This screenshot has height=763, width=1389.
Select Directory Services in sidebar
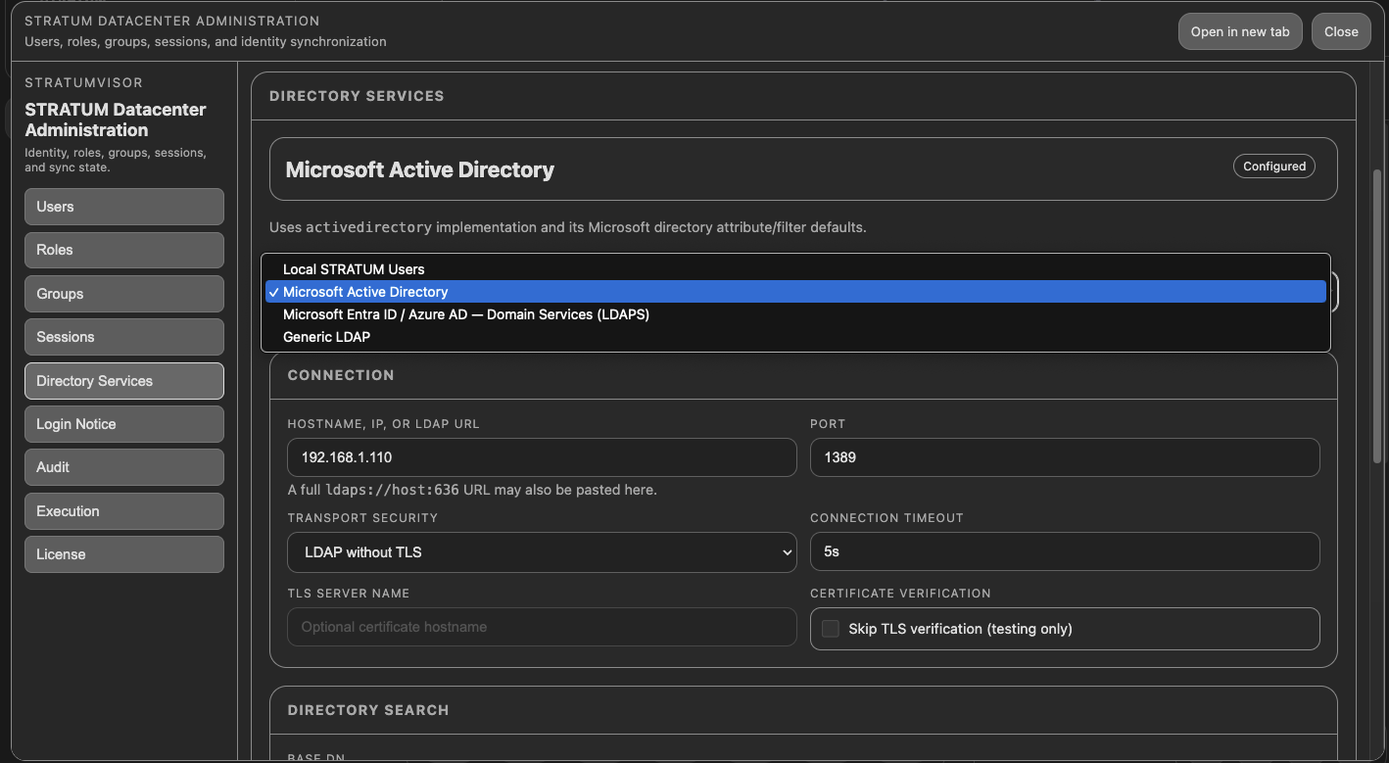tap(124, 381)
